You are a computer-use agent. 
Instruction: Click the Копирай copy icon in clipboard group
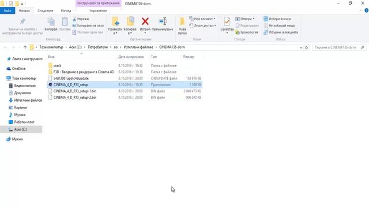click(51, 21)
